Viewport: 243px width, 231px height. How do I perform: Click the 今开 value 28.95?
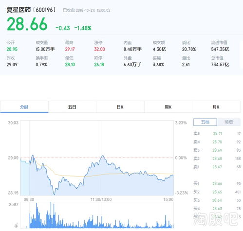(x=12, y=49)
